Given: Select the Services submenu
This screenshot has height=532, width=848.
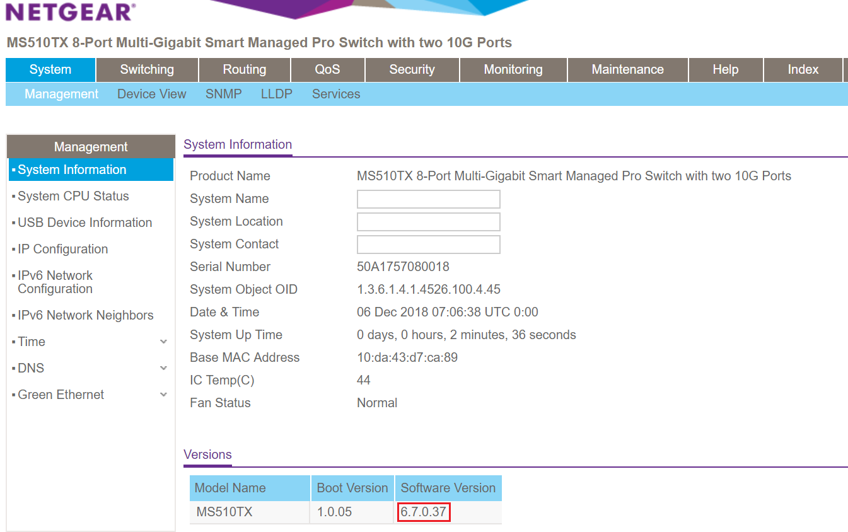Looking at the screenshot, I should point(336,94).
